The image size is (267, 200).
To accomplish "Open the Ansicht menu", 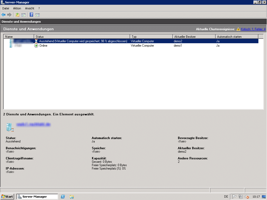I will tap(30, 8).
